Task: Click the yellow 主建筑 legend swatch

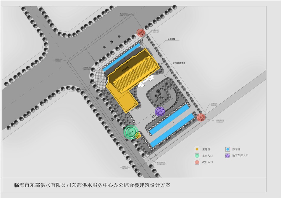Action: 196,149
